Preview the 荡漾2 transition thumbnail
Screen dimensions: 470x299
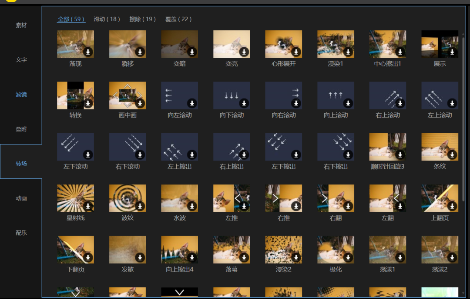[x=440, y=250]
